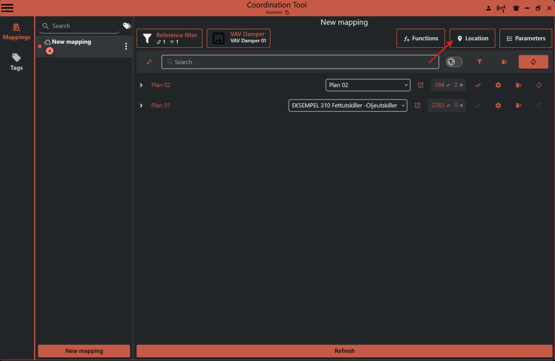Open Plan 02 drawing via external link icon
This screenshot has height=361, width=555.
420,85
